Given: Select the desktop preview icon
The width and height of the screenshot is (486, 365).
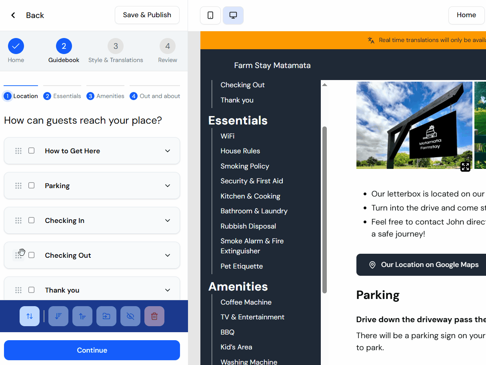Looking at the screenshot, I should 233,15.
